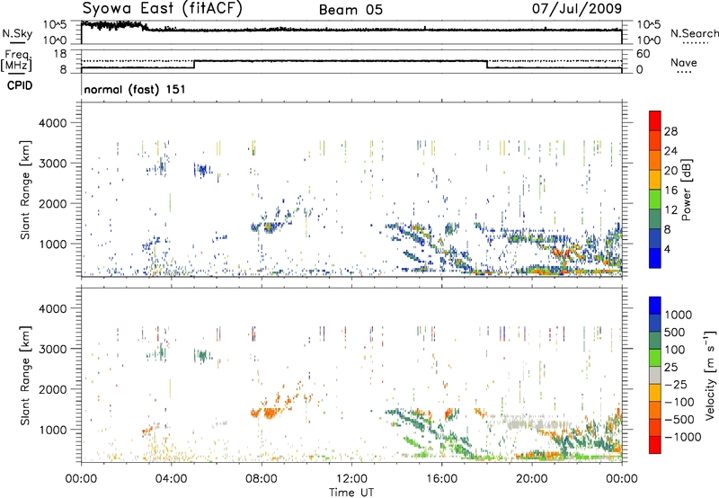Image resolution: width=719 pixels, height=498 pixels.
Task: Click the Power [dB] color bar title
Action: (x=686, y=190)
